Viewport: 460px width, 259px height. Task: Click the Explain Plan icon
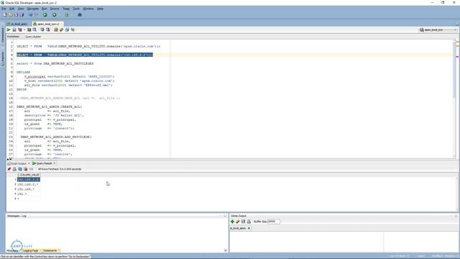(x=19, y=29)
